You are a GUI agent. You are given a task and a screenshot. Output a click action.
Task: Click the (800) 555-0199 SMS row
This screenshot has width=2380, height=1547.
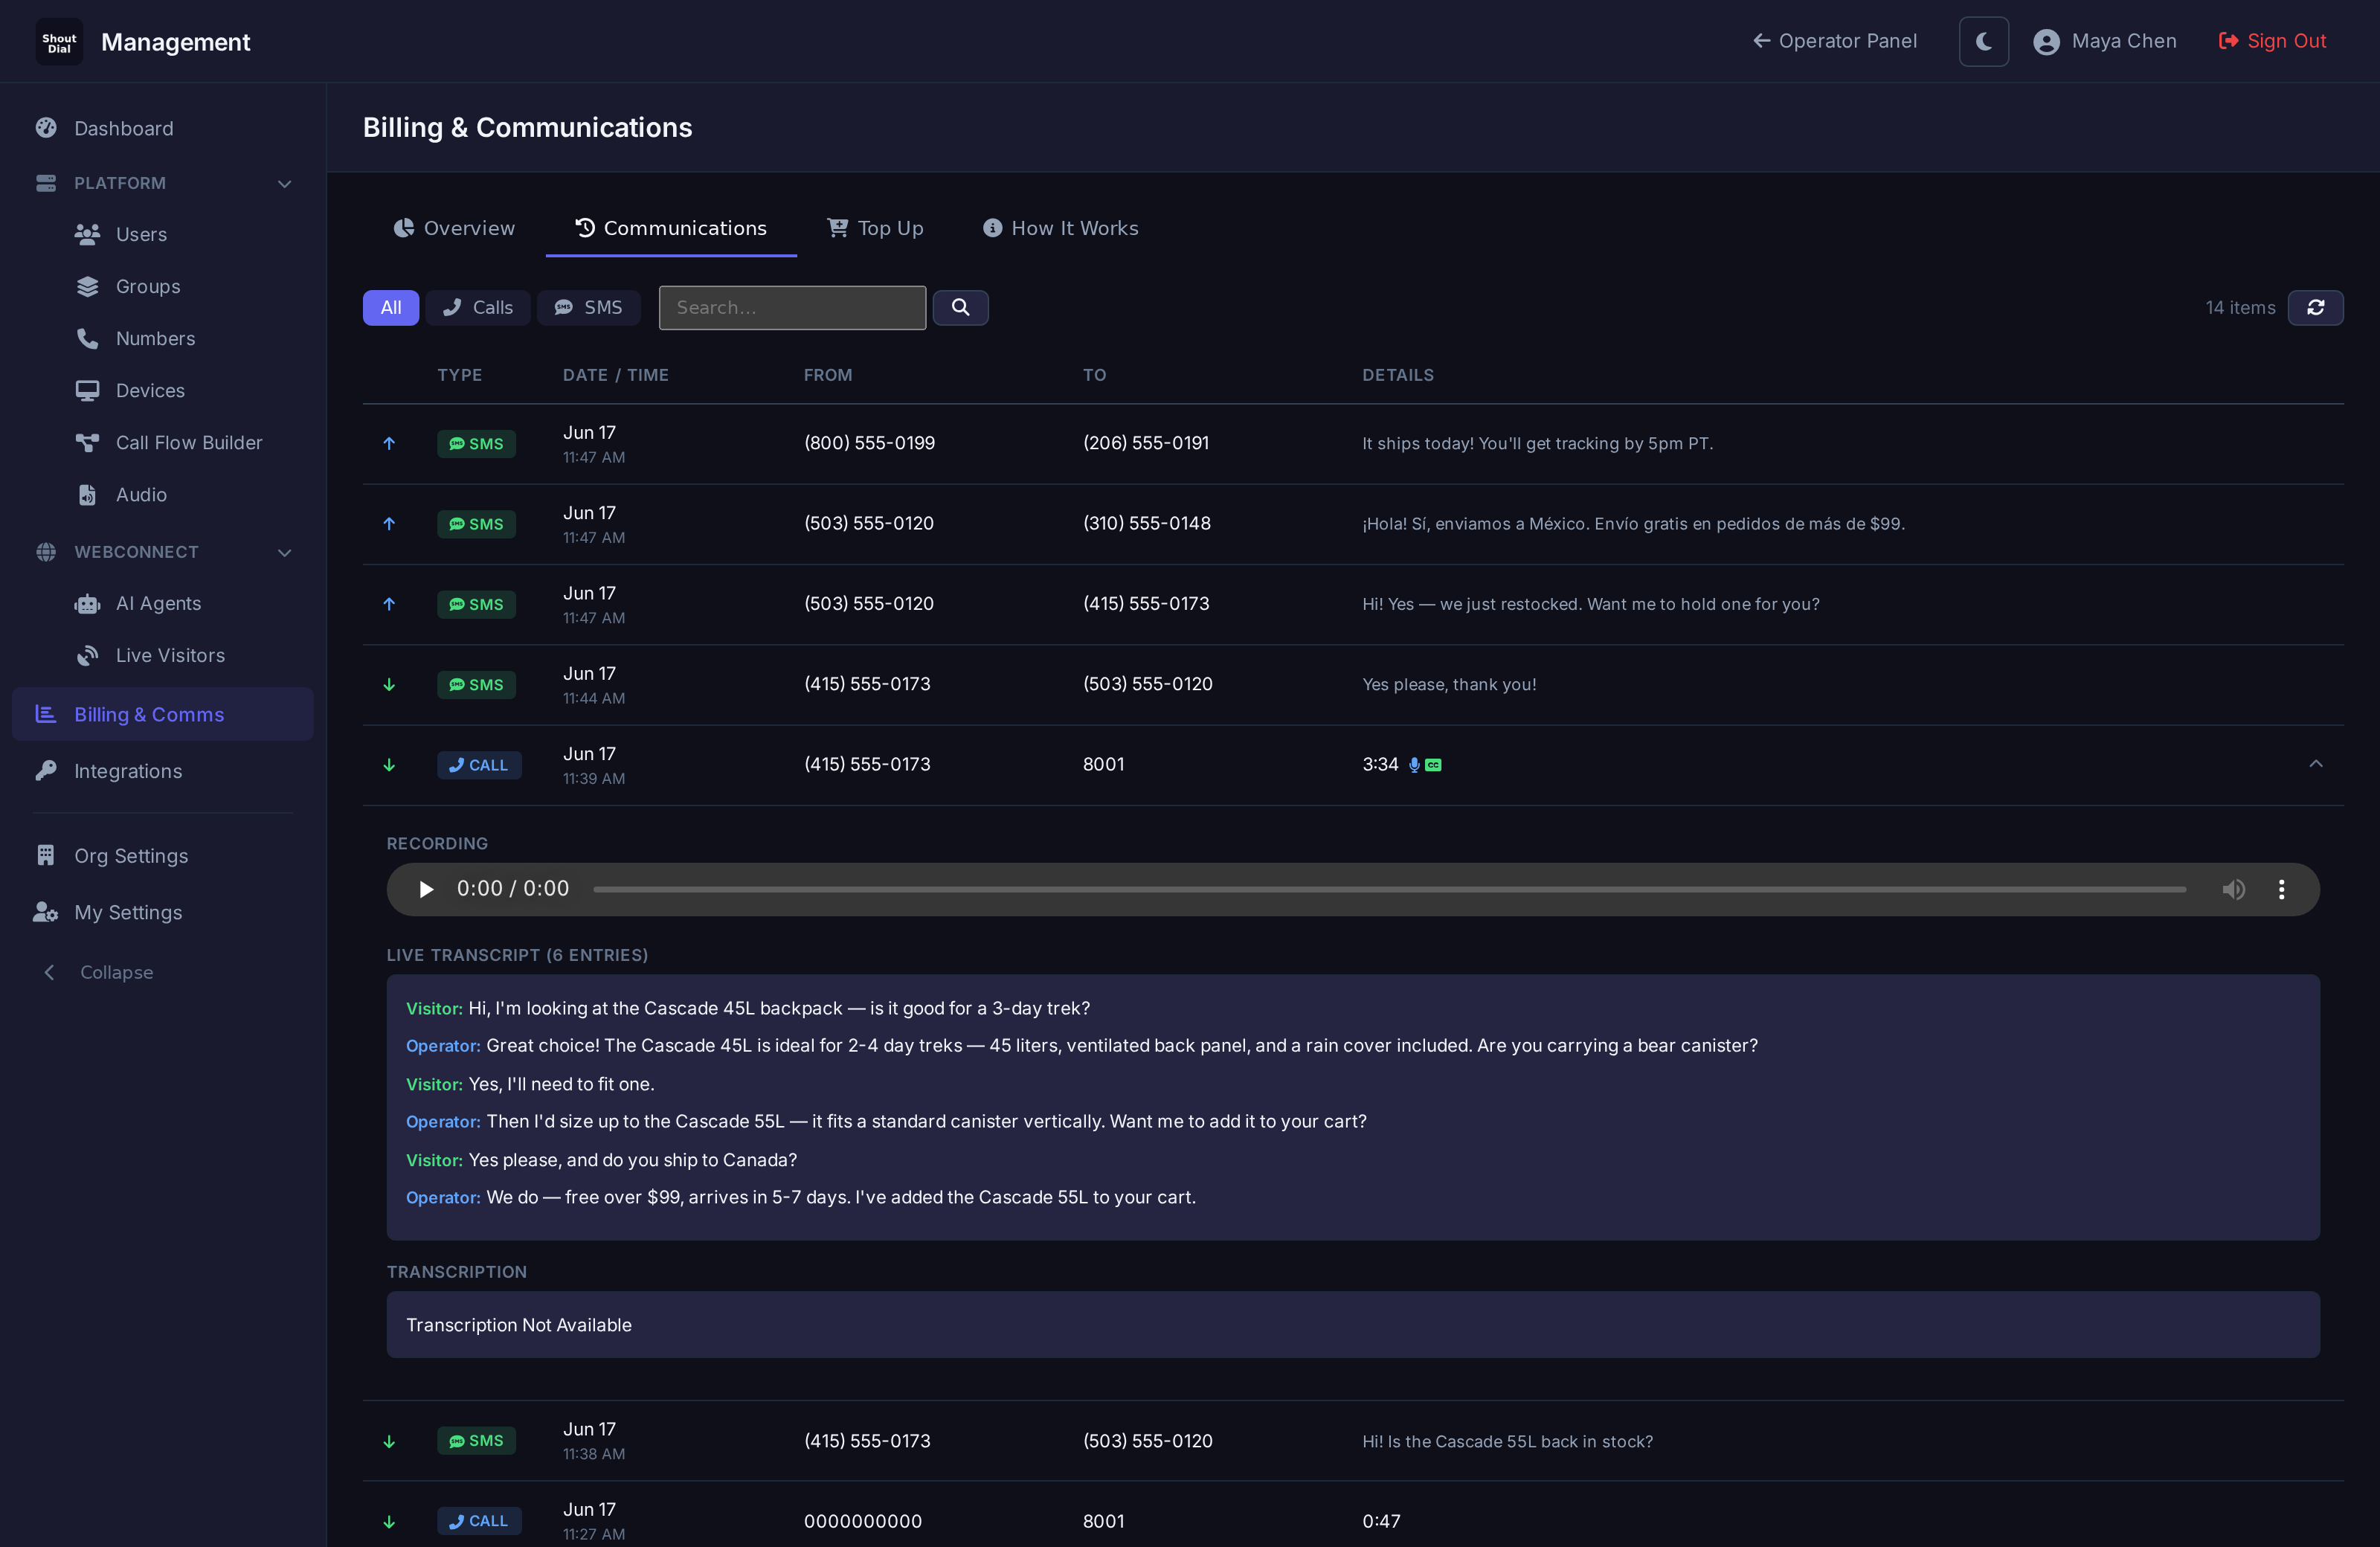click(x=1353, y=444)
